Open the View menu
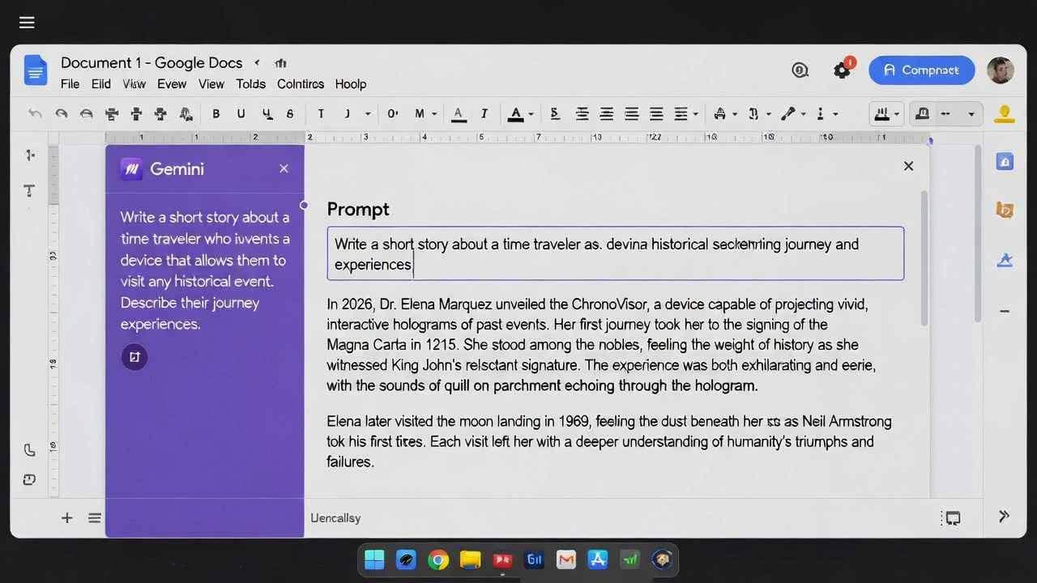1037x583 pixels. [x=211, y=83]
